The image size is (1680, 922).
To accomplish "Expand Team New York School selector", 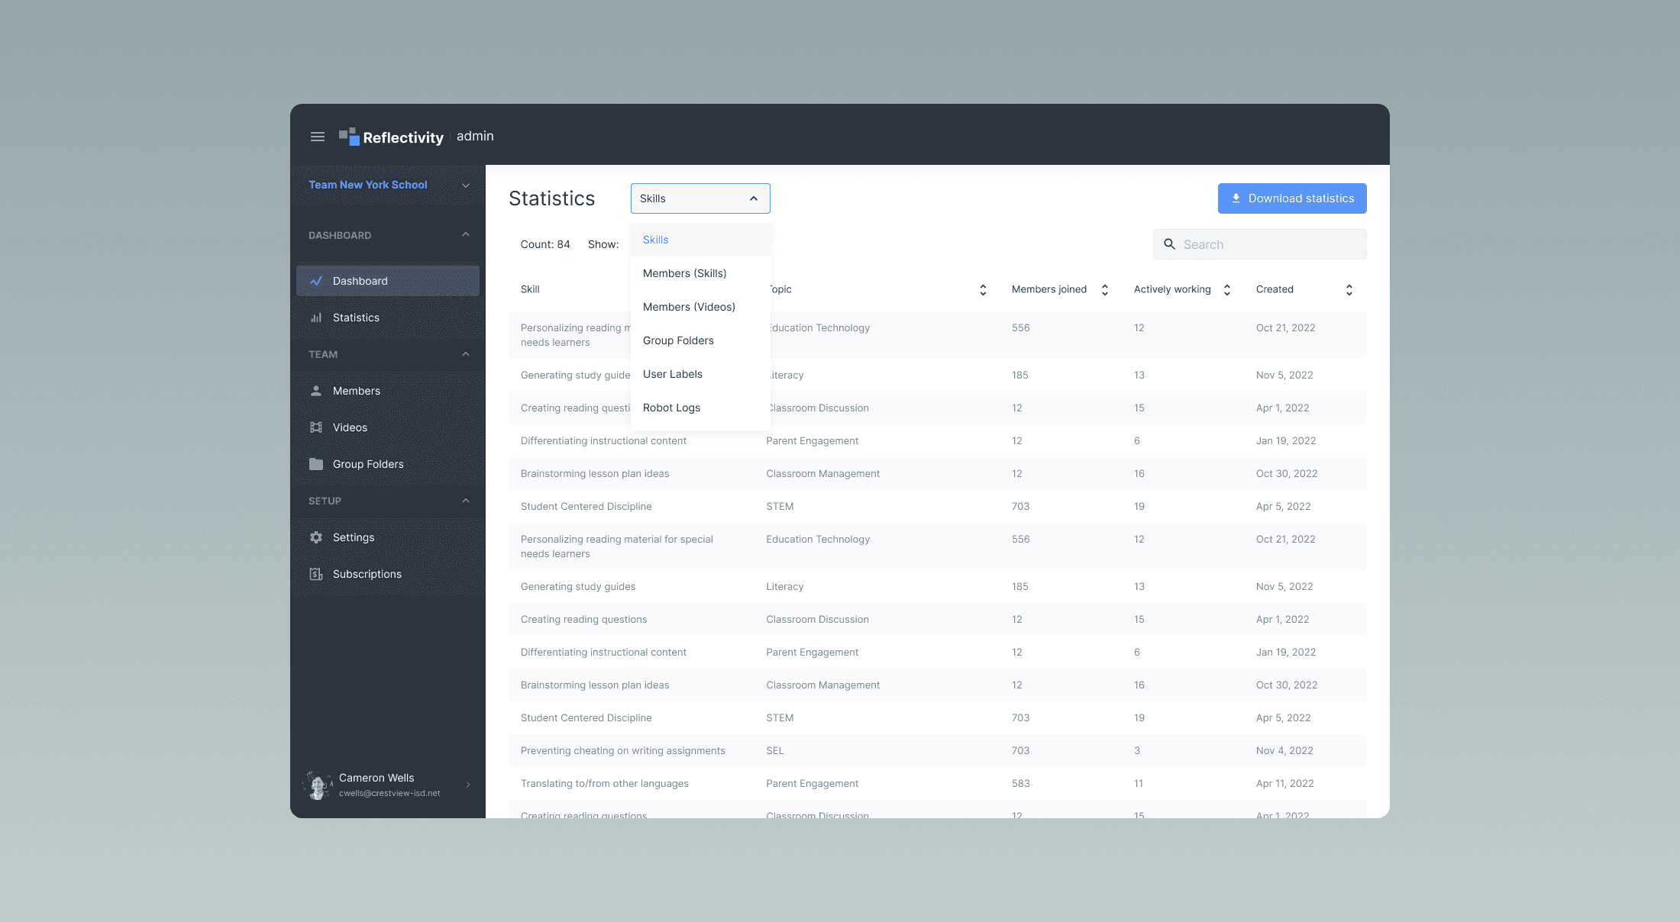I will point(466,185).
